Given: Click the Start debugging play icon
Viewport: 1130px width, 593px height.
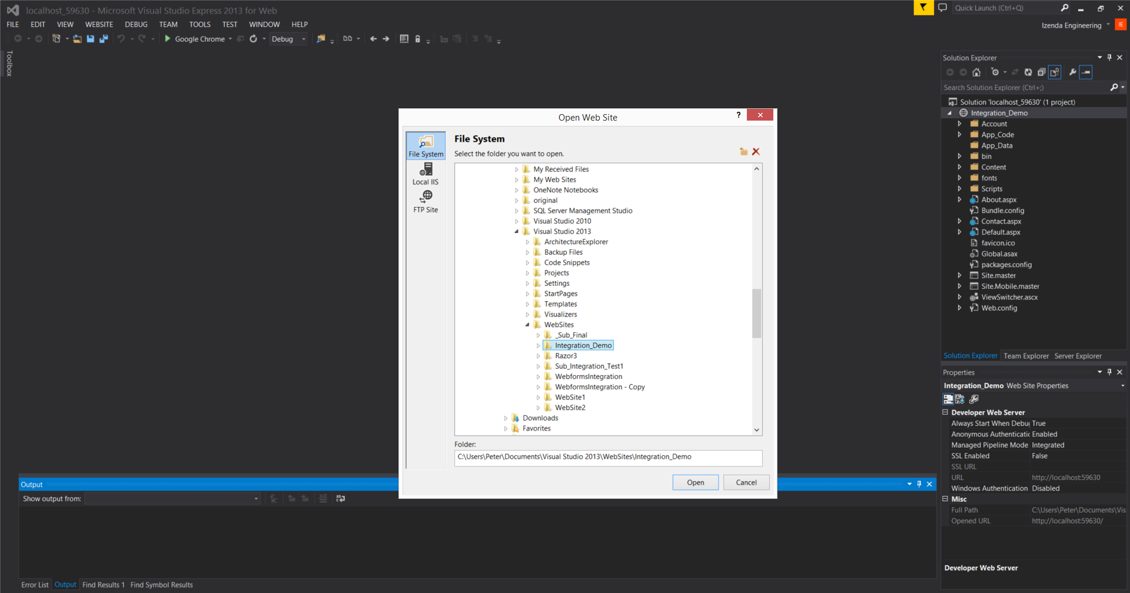Looking at the screenshot, I should (168, 39).
